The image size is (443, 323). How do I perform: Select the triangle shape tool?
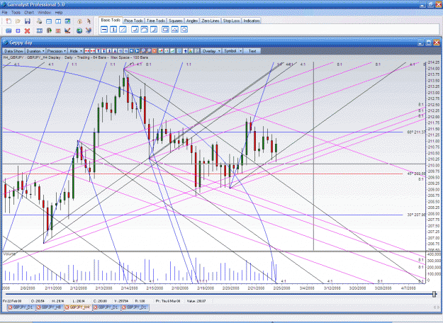coord(175,29)
